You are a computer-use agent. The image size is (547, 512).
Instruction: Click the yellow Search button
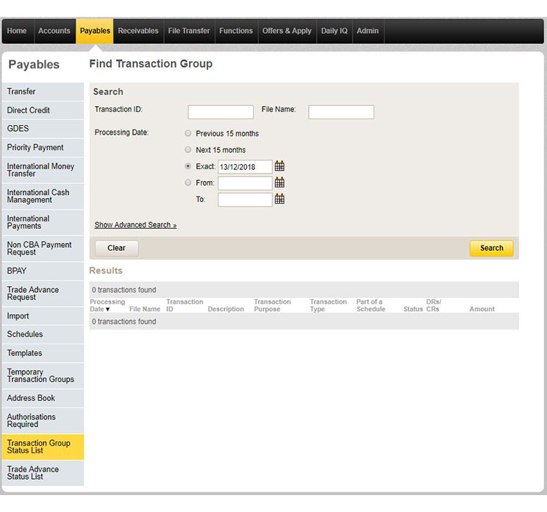pyautogui.click(x=492, y=248)
